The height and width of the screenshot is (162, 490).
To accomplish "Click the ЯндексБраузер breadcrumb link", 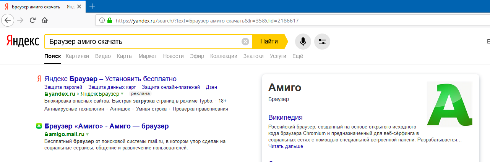I will click(x=99, y=93).
